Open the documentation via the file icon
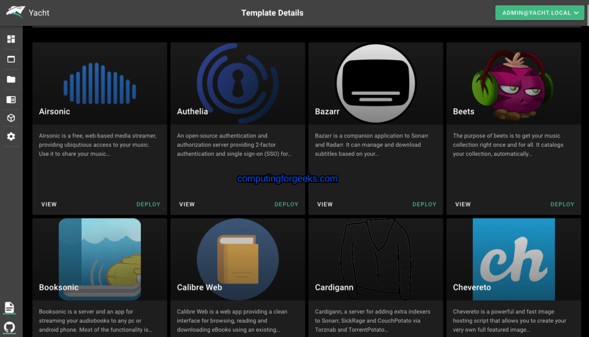 pyautogui.click(x=10, y=307)
